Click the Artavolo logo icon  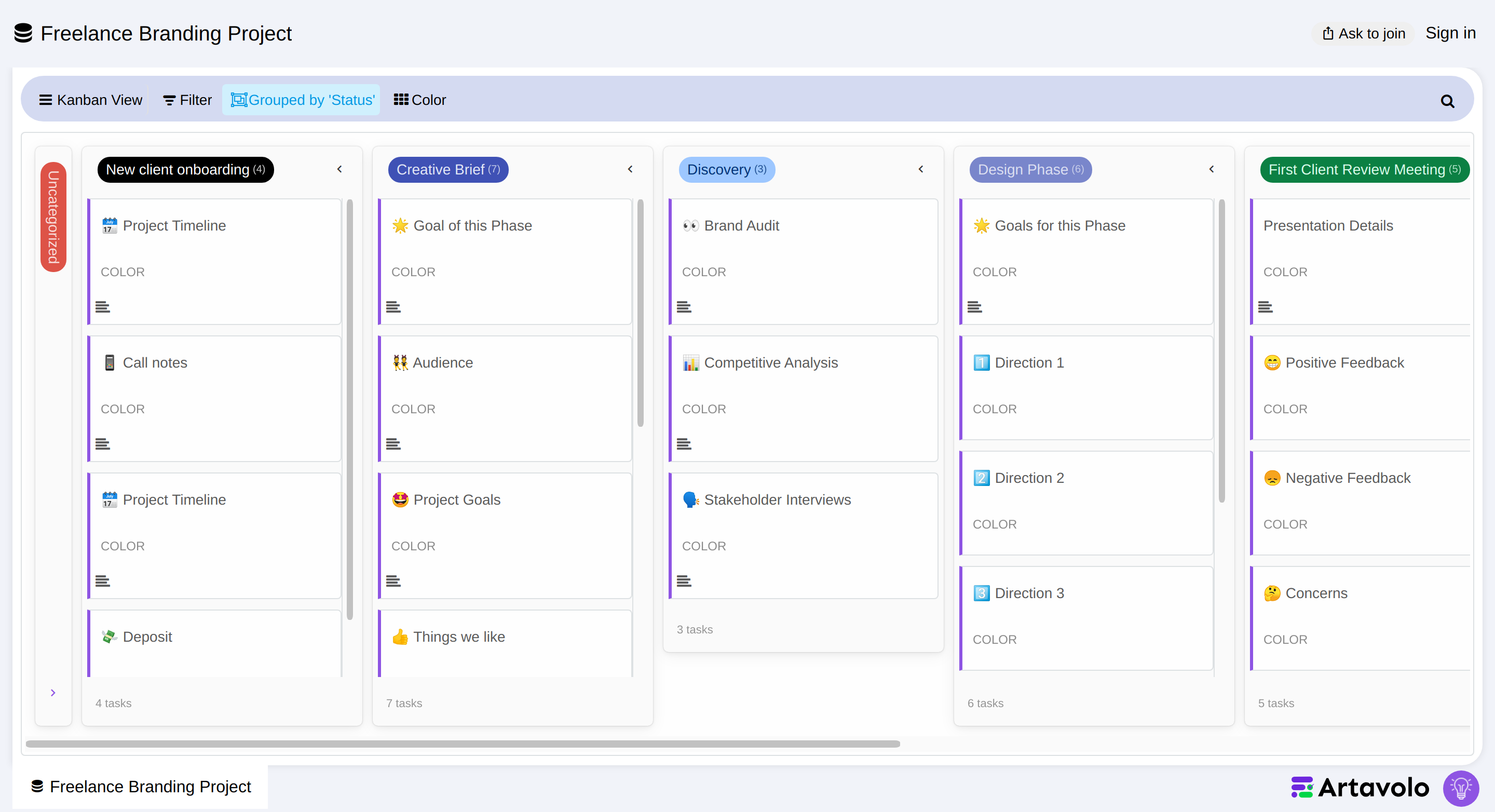tap(1302, 787)
